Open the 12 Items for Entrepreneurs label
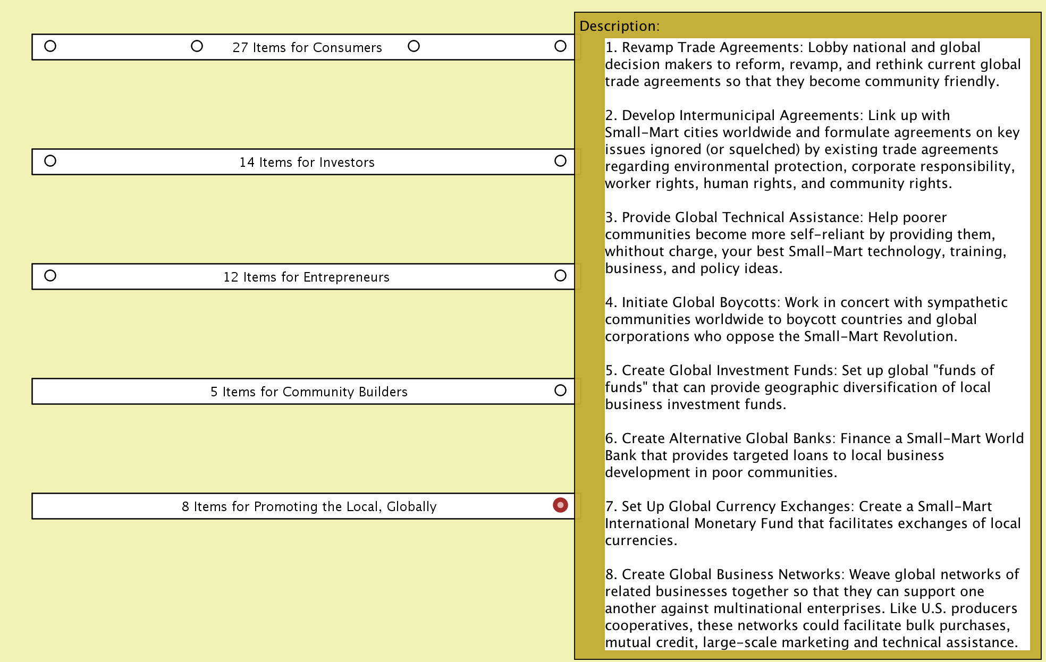1046x662 pixels. coord(306,277)
